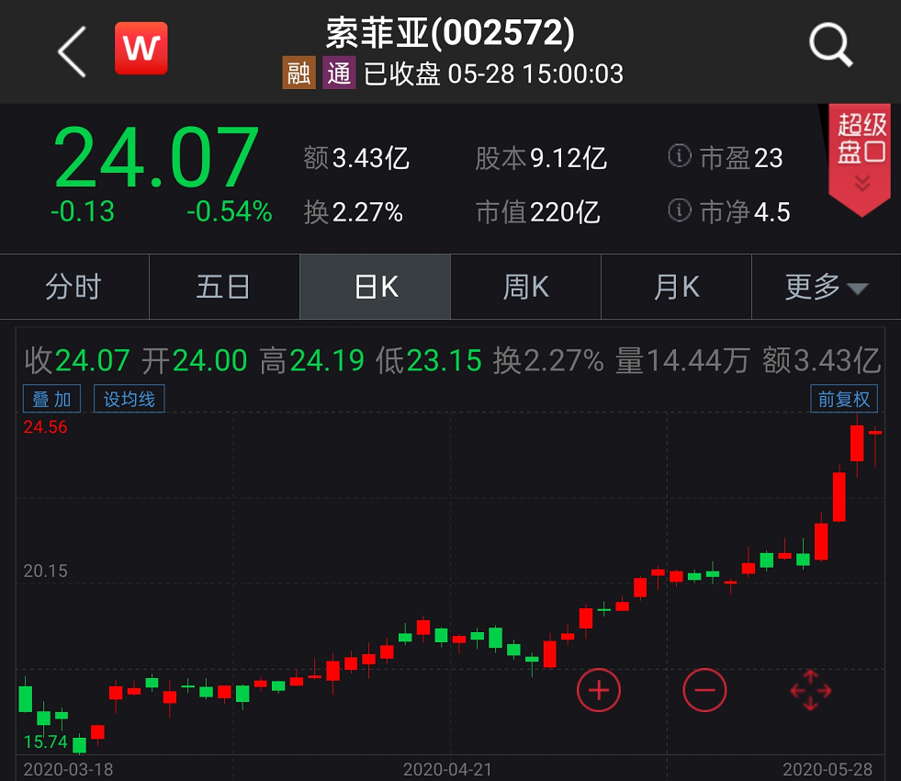Tap 高24.19 in the OHLC row
The height and width of the screenshot is (781, 901).
311,361
